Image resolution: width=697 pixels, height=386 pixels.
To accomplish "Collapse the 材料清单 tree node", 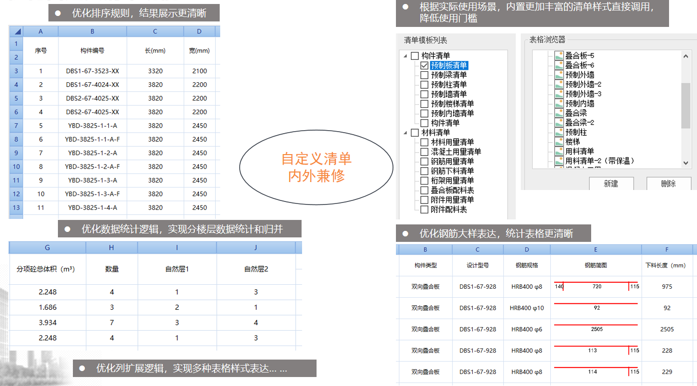I will click(x=405, y=133).
